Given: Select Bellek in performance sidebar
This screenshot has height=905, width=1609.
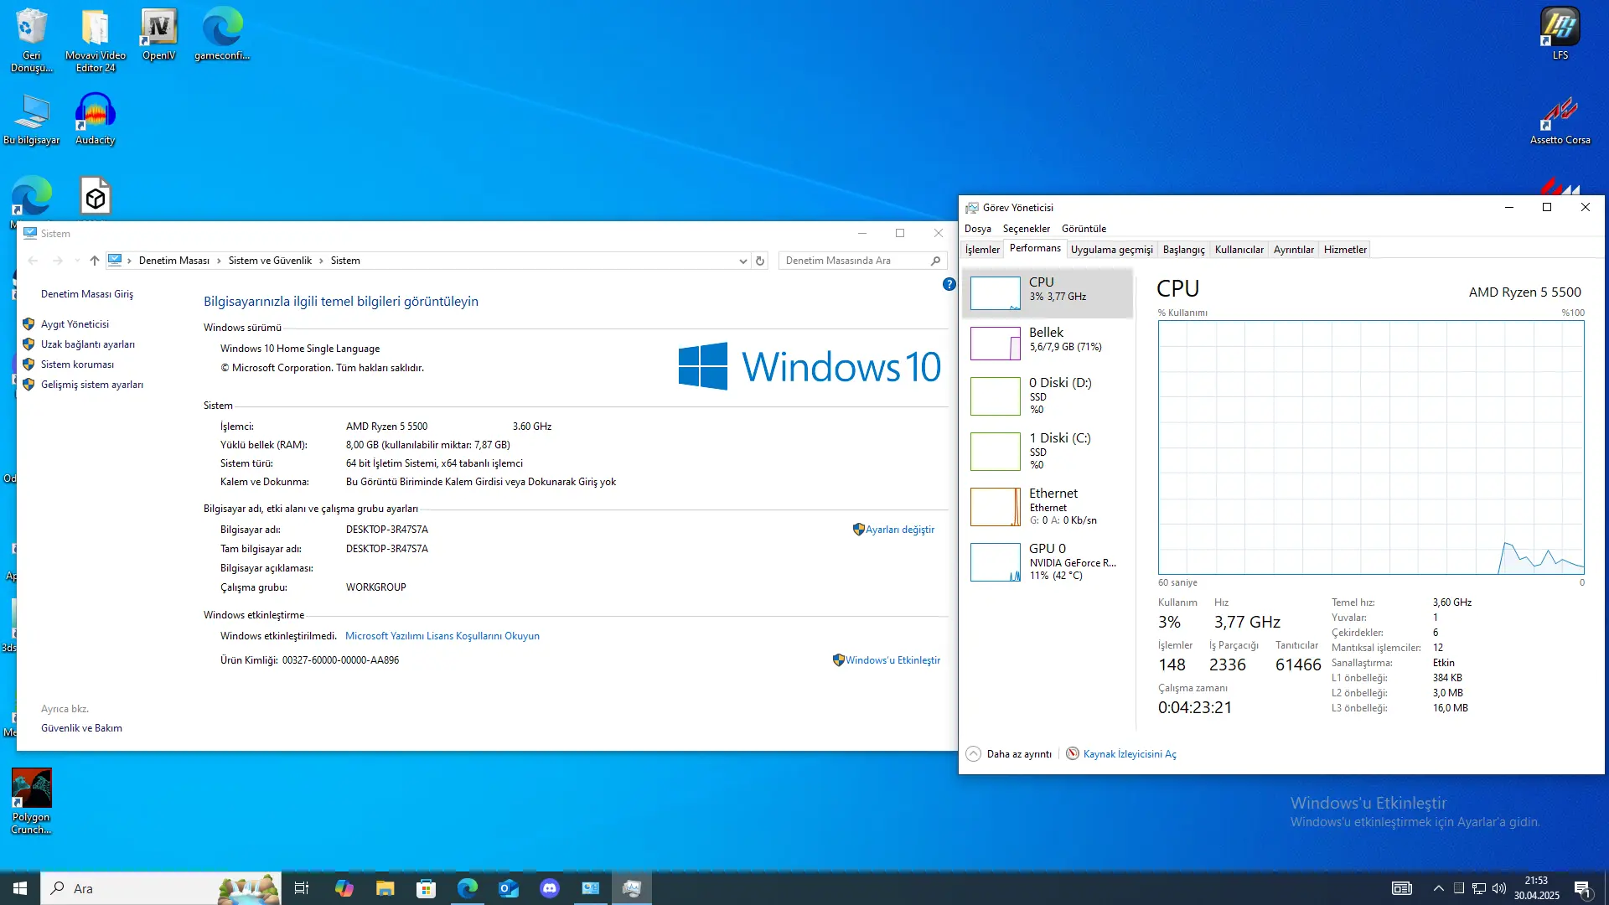Looking at the screenshot, I should click(1048, 344).
